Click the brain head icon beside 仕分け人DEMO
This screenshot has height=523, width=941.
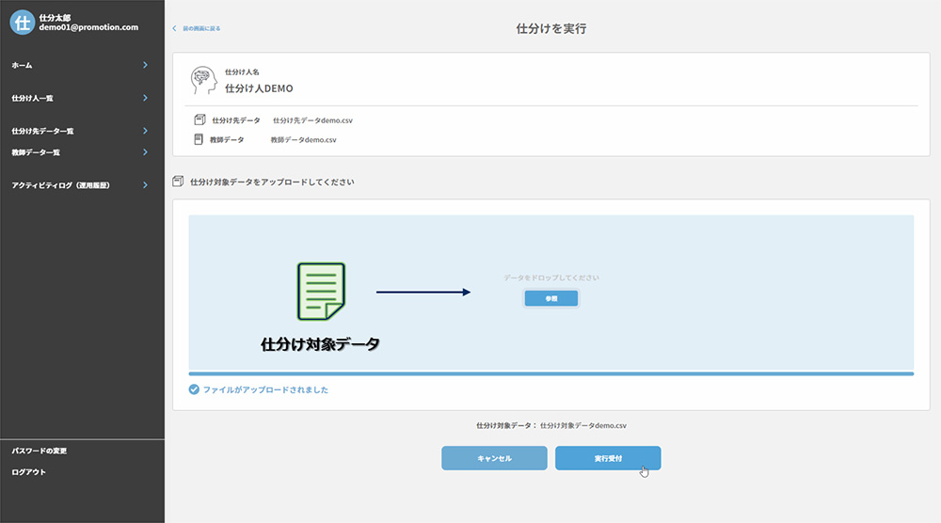click(202, 80)
